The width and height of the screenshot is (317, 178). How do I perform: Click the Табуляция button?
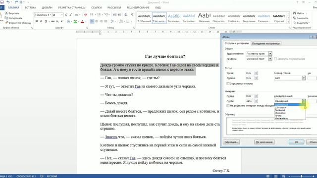tap(231, 142)
